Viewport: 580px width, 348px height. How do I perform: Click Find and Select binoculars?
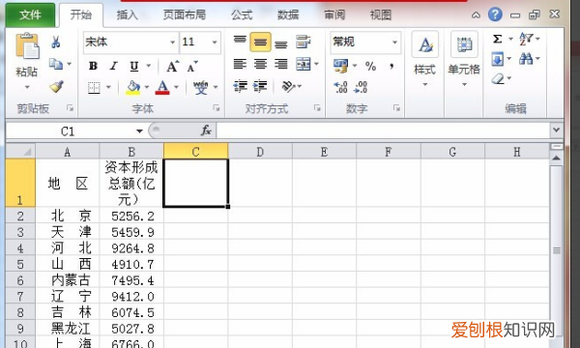pos(526,58)
